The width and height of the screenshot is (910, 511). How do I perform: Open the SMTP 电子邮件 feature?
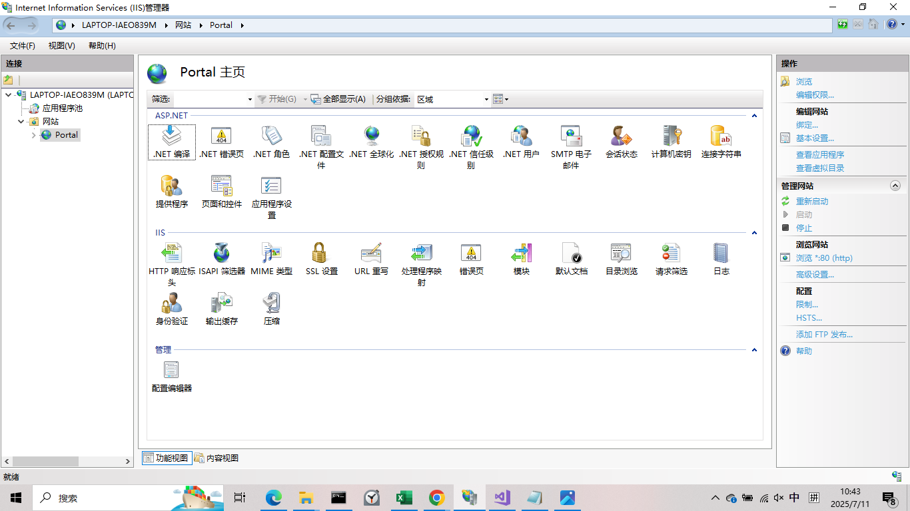click(571, 147)
